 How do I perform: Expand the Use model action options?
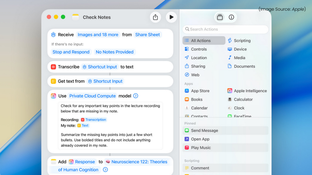(136, 96)
